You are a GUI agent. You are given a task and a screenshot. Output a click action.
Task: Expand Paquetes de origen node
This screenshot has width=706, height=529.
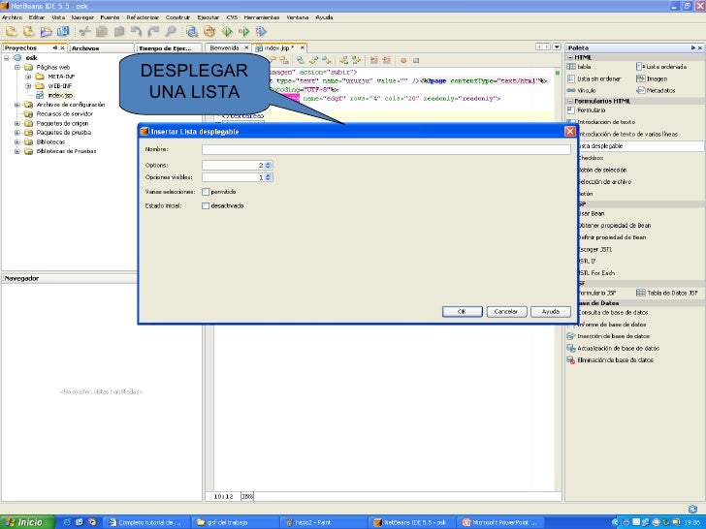coord(17,124)
